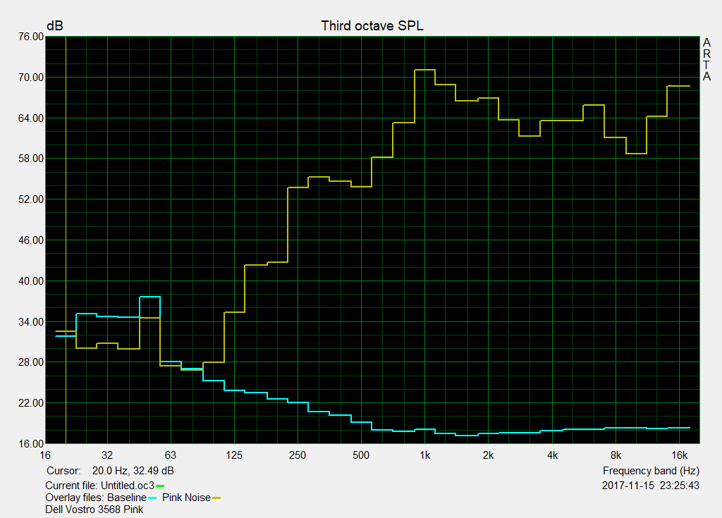This screenshot has height=518, width=722.
Task: Click the 'Overlay files: Baseline' legend text
Action: [x=96, y=498]
